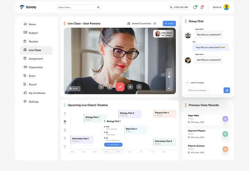The image size is (249, 171).
Task: Click the Biology Part 1 Theory timeline block
Action: pyautogui.click(x=95, y=118)
